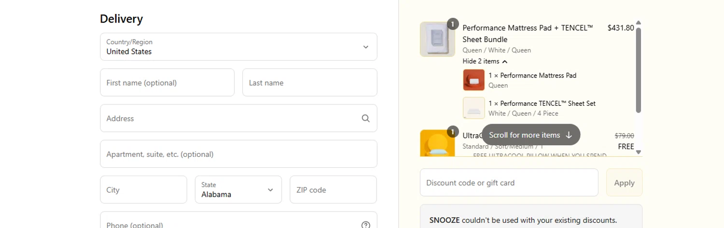This screenshot has height=228, width=724.
Task: Focus the Apartment, suite, etc. field
Action: (x=238, y=154)
